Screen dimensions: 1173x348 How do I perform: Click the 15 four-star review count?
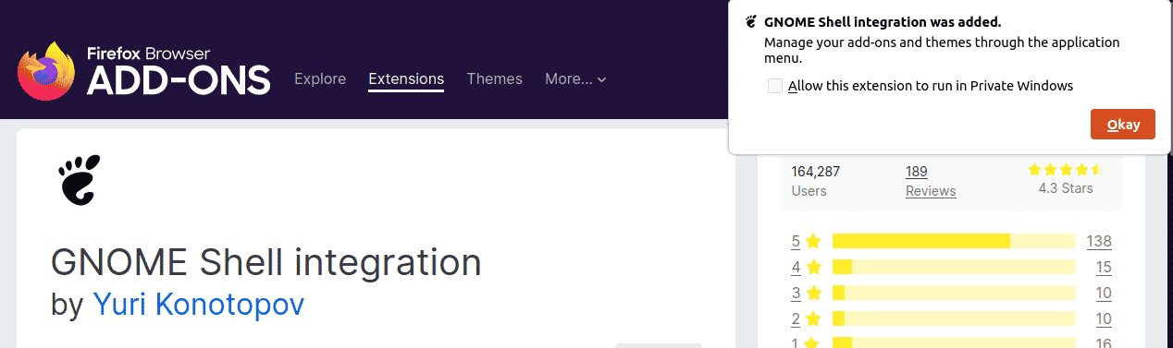[x=1103, y=268]
